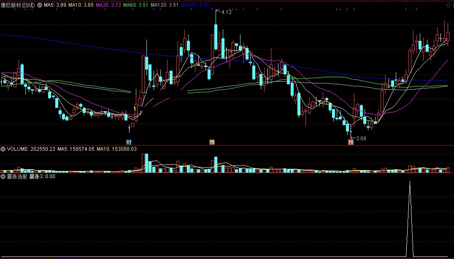The width and height of the screenshot is (454, 259).
Task: Click the volume MA5: 158574.05 label
Action: pos(76,149)
